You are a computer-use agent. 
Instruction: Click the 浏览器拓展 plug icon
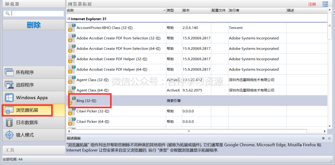pos(9,110)
